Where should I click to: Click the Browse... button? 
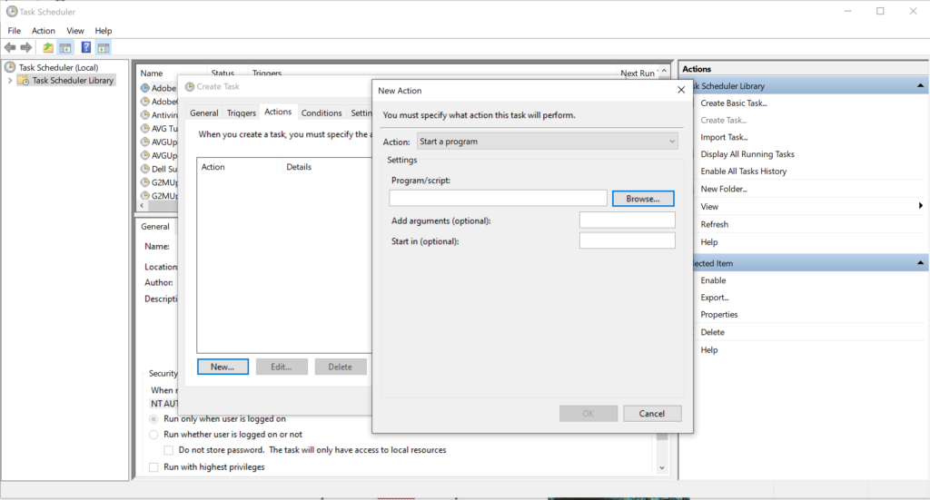[643, 198]
